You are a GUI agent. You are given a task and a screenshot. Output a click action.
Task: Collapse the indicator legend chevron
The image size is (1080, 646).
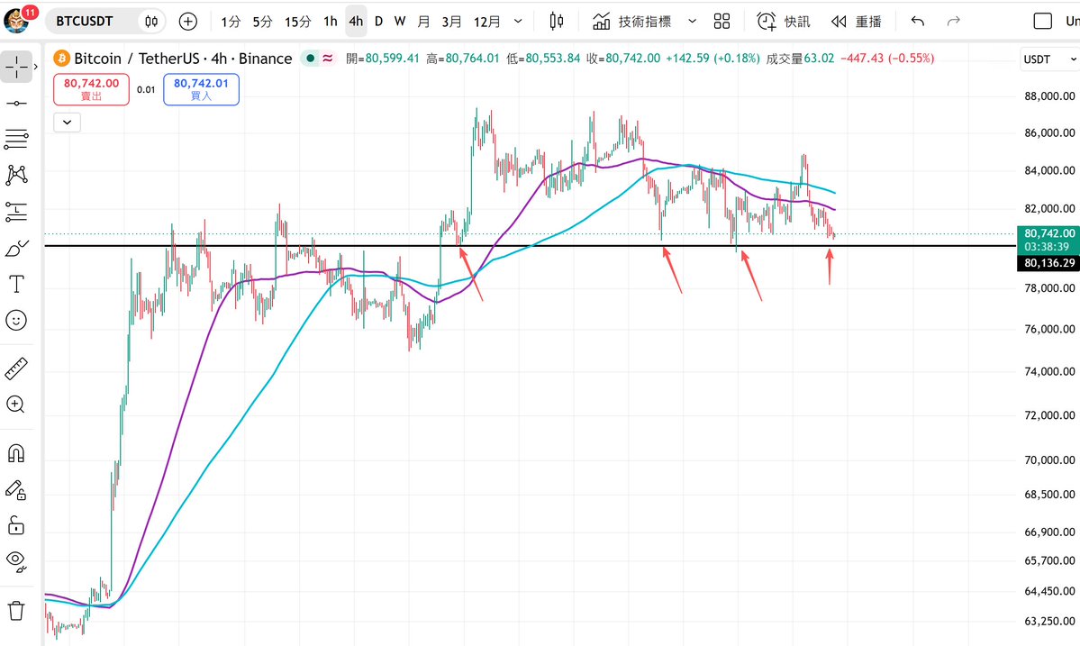[67, 123]
